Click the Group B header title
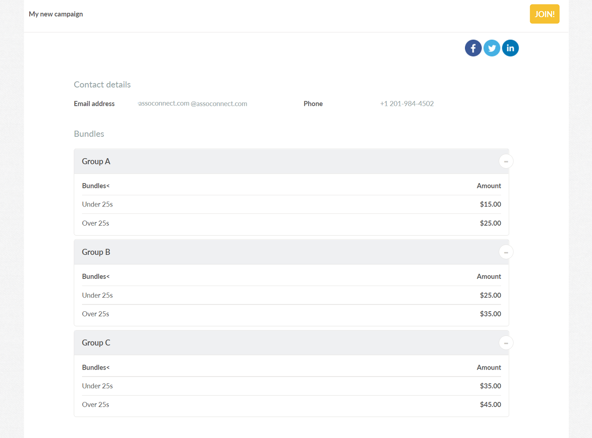Image resolution: width=592 pixels, height=438 pixels. pyautogui.click(x=96, y=252)
